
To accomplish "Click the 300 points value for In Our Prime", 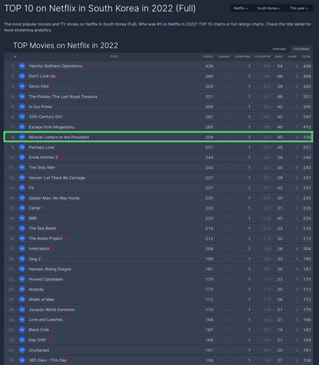I will 209,106.
